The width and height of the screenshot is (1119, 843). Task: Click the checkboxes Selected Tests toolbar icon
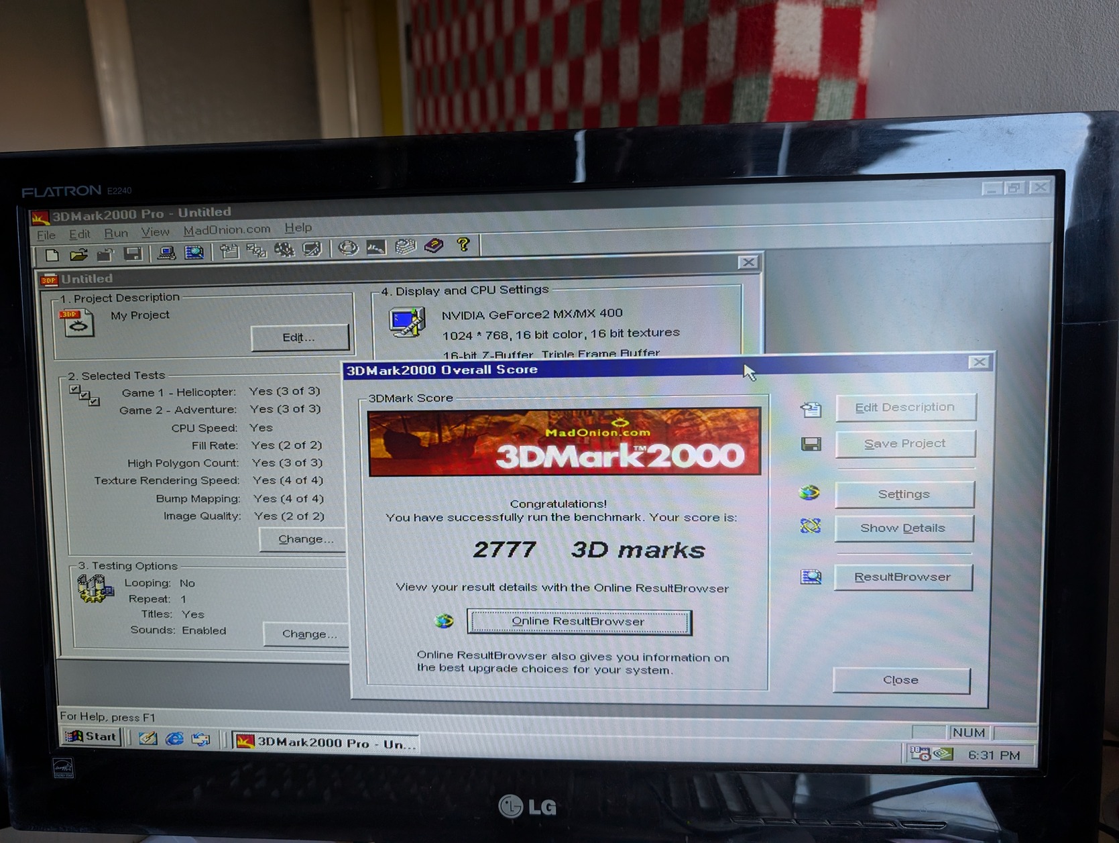tap(256, 250)
